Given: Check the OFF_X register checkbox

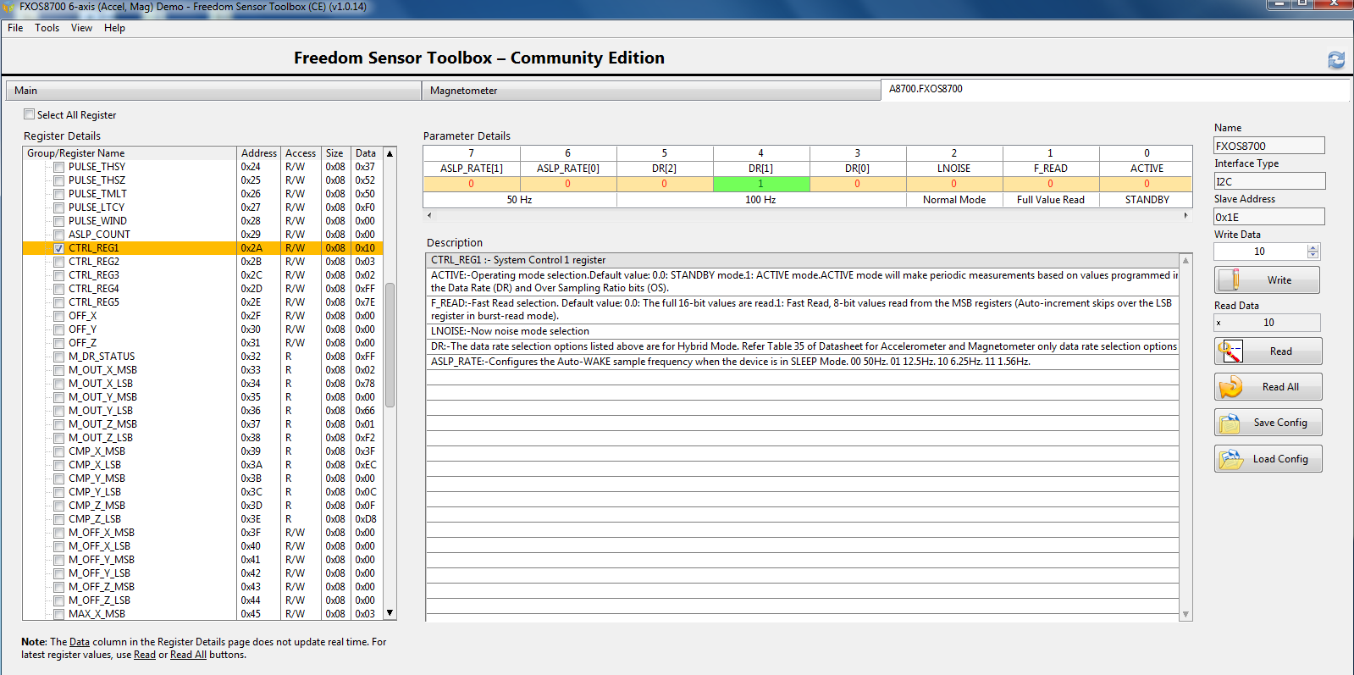Looking at the screenshot, I should pyautogui.click(x=58, y=316).
